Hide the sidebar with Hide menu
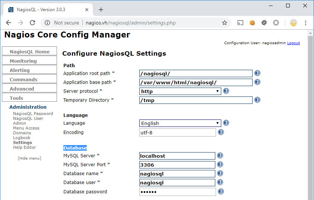The image size is (314, 200). point(29,158)
